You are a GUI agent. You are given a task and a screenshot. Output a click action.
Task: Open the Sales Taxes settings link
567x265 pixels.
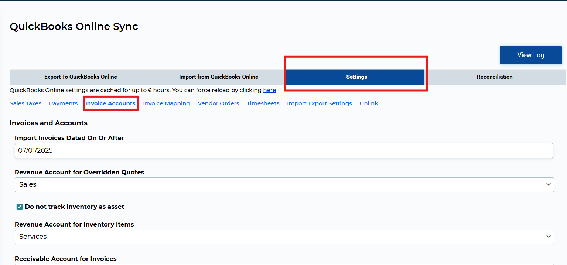[25, 103]
